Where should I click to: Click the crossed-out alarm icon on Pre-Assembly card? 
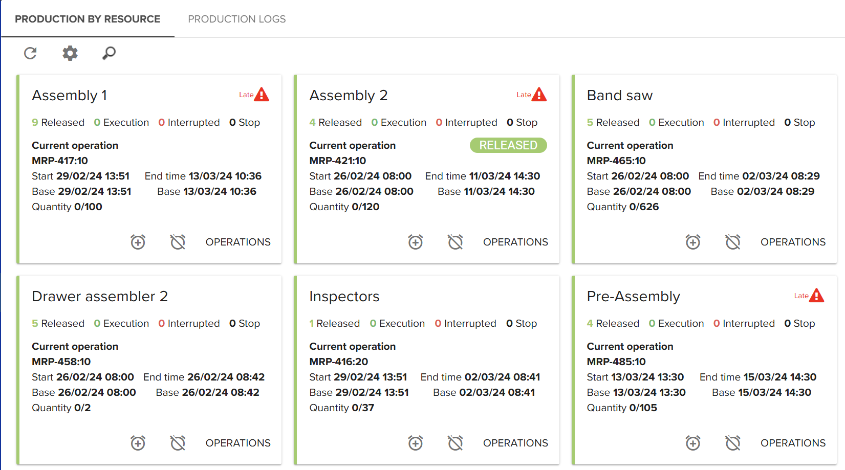click(732, 443)
